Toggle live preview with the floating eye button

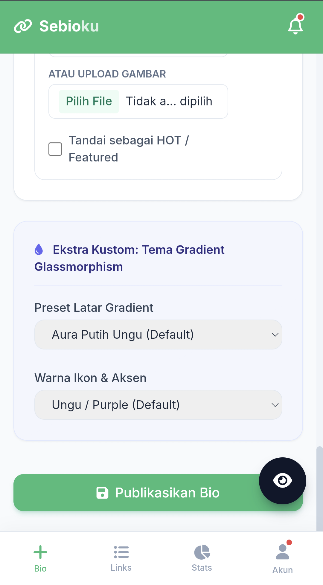282,481
